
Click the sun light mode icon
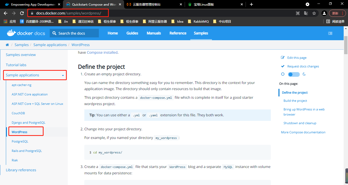283,74
